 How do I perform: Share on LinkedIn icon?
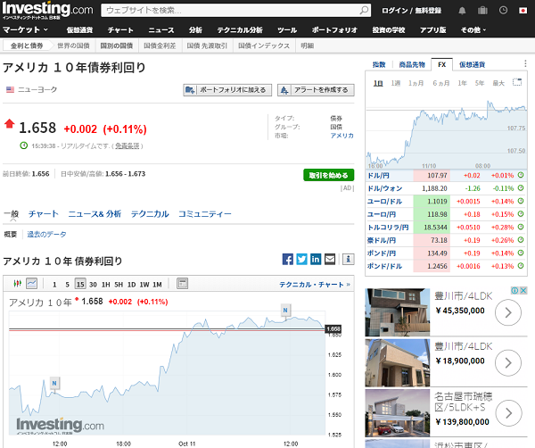pyautogui.click(x=316, y=260)
